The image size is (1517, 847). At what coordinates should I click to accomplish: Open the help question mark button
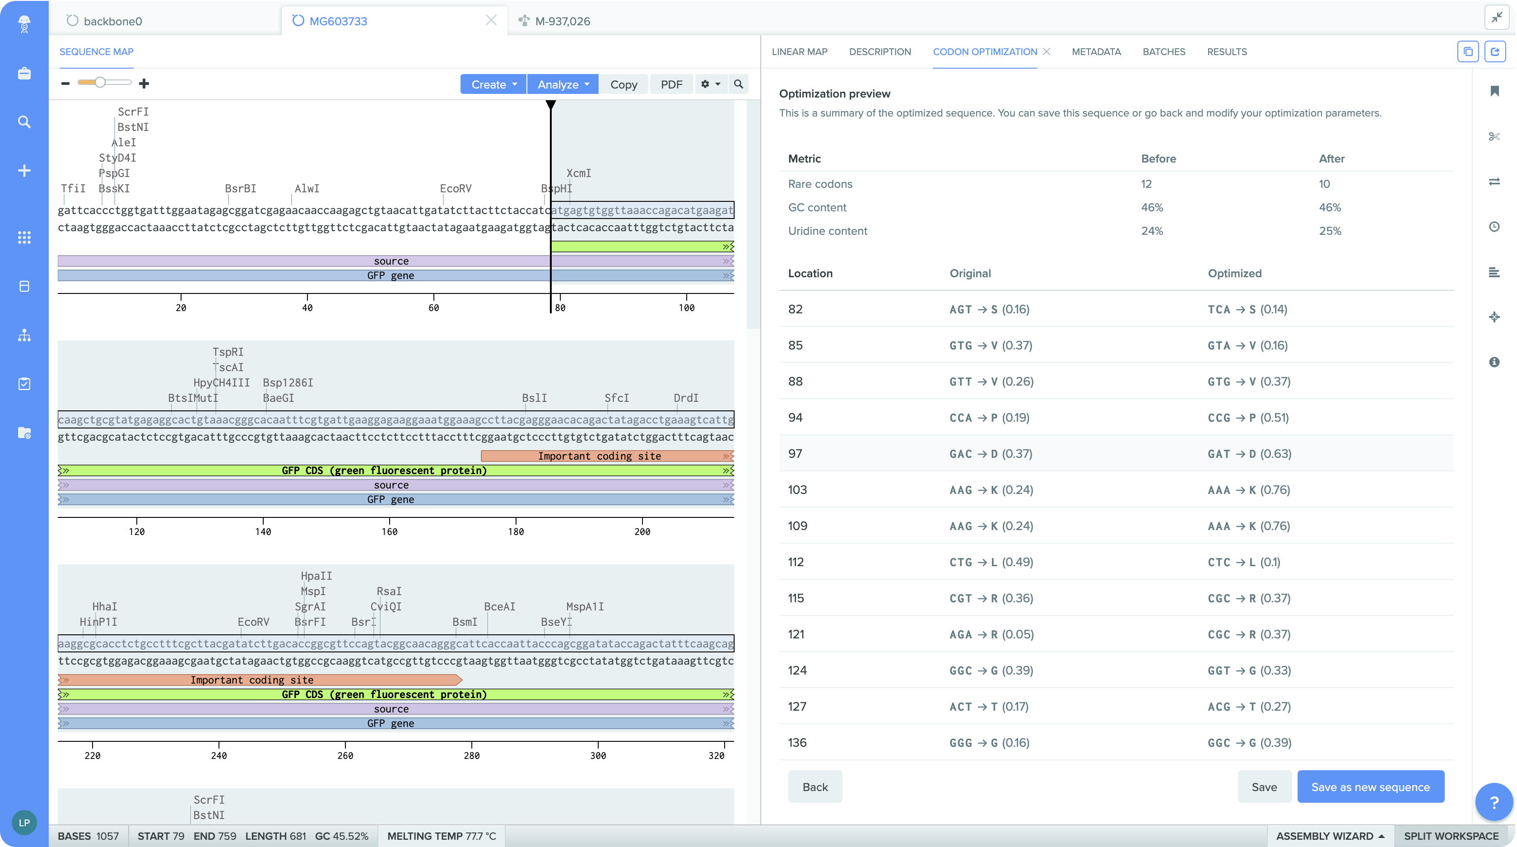pyautogui.click(x=1494, y=802)
